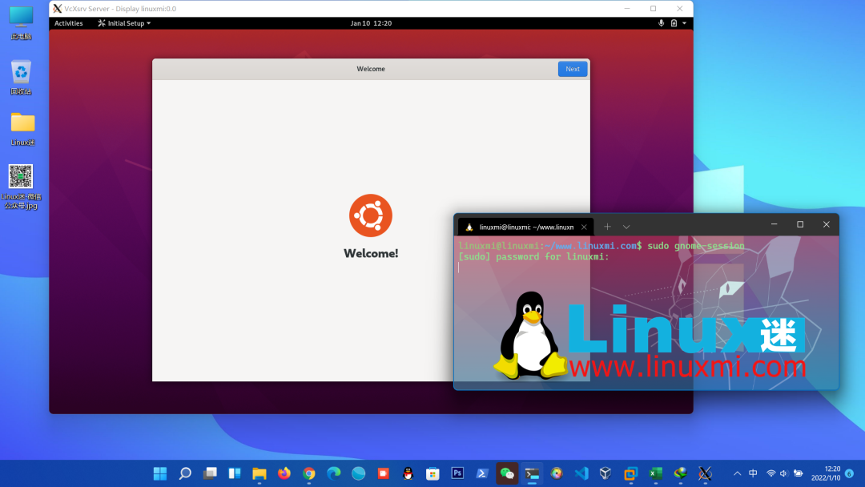Click the battery status icon in system tray
This screenshot has height=487, width=865.
798,474
